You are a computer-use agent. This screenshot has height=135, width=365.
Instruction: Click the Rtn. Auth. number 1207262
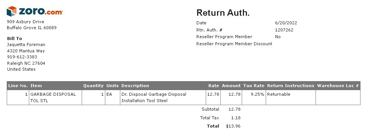tap(284, 30)
